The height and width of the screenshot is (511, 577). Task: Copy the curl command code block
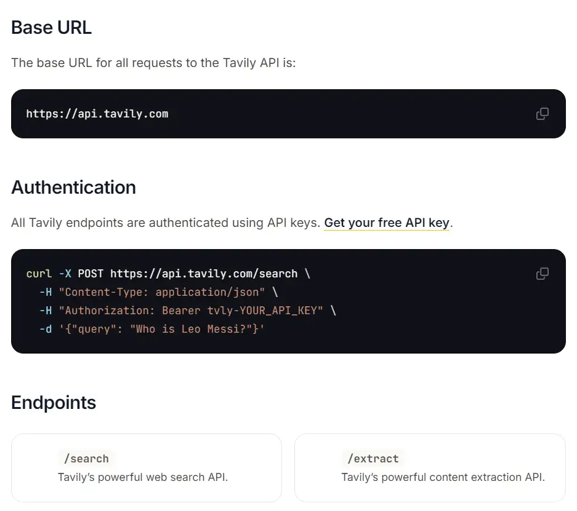(542, 274)
